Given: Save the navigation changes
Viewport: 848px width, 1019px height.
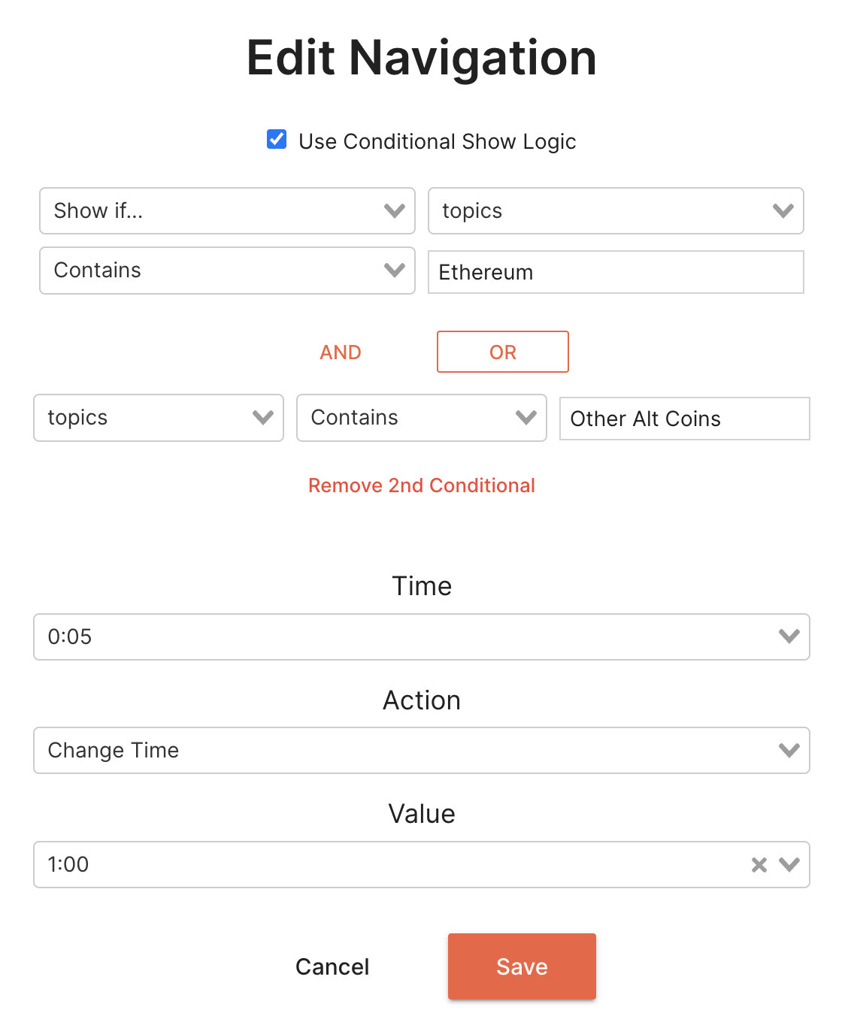Looking at the screenshot, I should (522, 966).
